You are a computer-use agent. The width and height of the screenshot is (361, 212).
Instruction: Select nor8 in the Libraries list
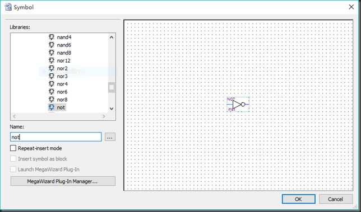click(62, 100)
